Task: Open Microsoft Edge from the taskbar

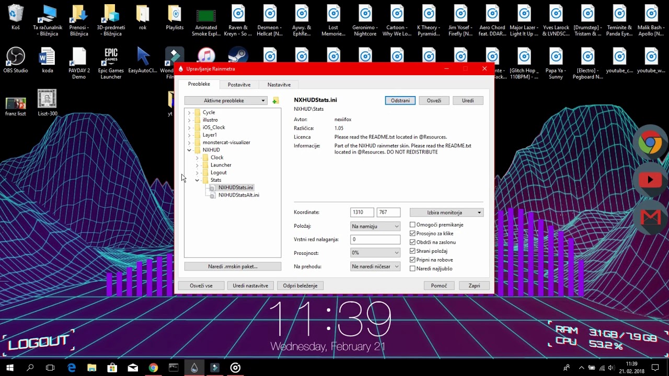Action: click(x=72, y=368)
